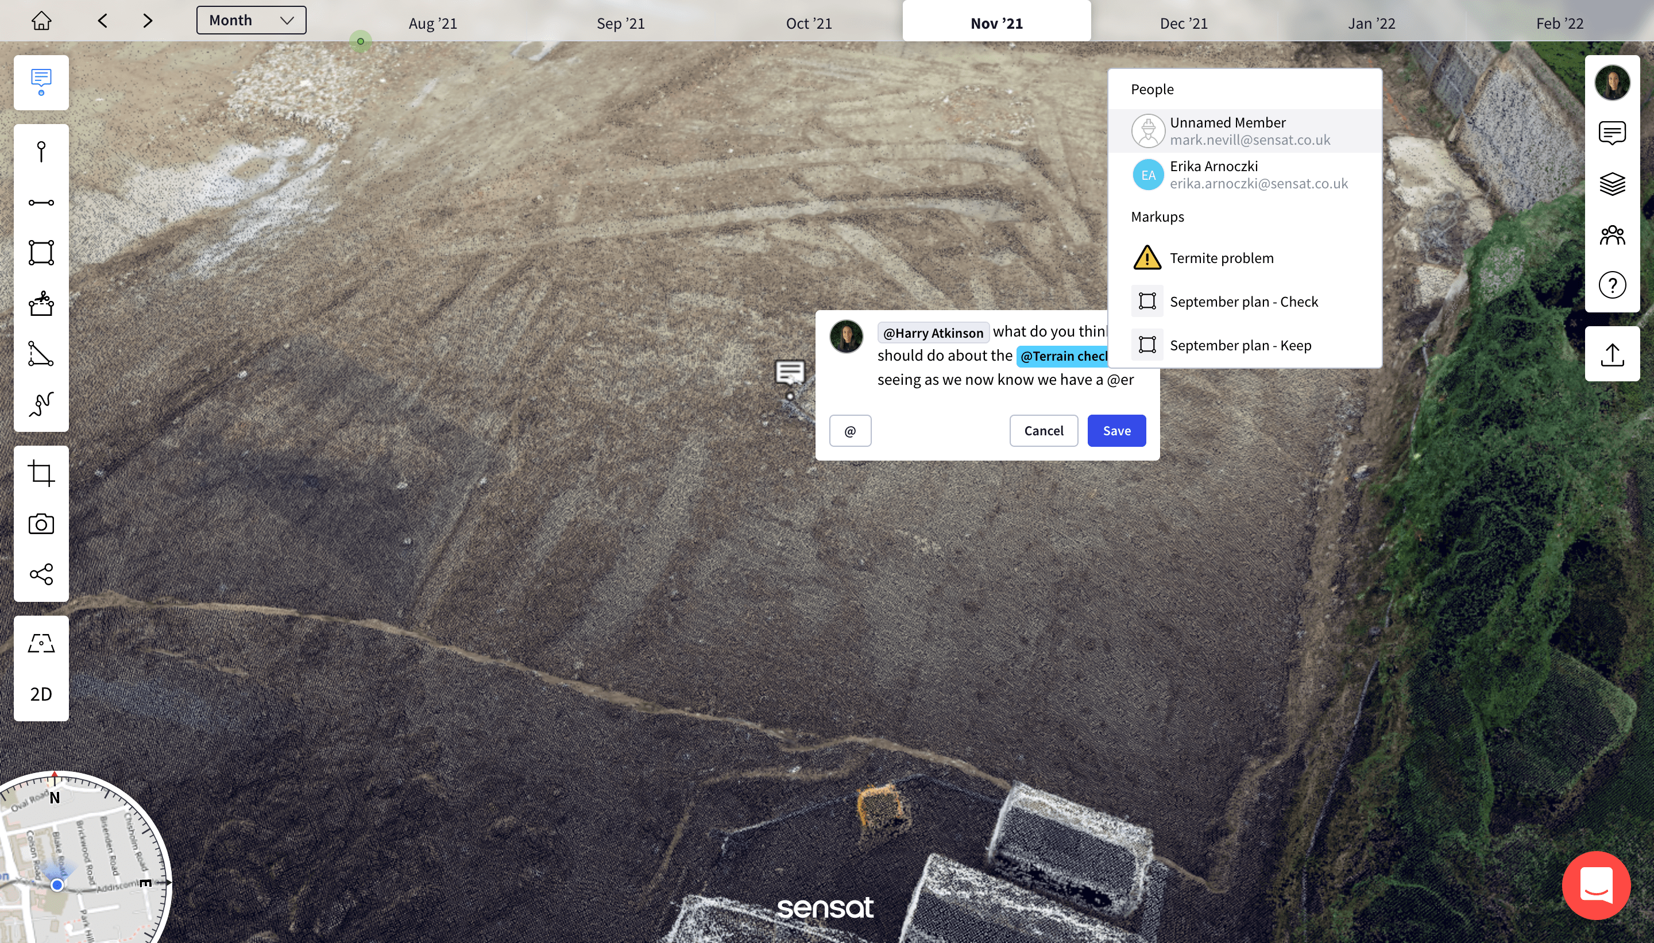Click the green timeline marker dot

click(x=361, y=41)
